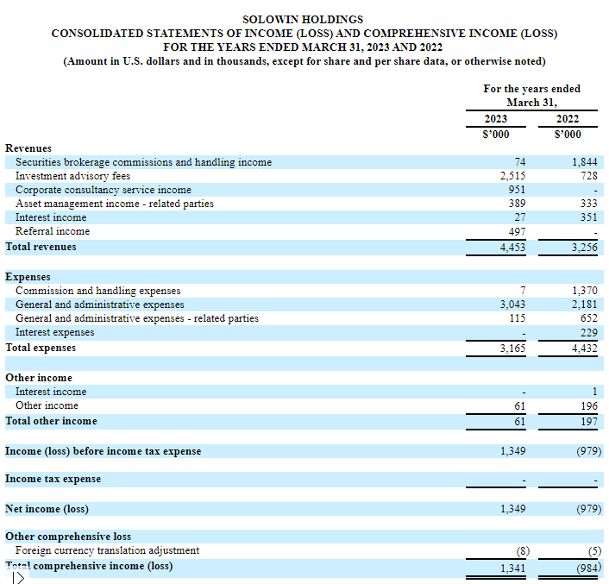
Task: Click the 229 interest expenses value
Action: [x=589, y=333]
